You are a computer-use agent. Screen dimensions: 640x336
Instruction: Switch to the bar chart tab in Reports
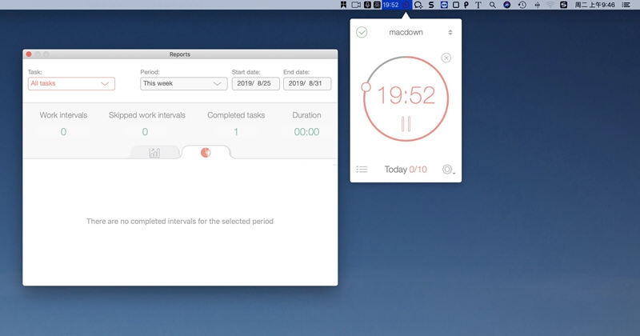(x=154, y=153)
